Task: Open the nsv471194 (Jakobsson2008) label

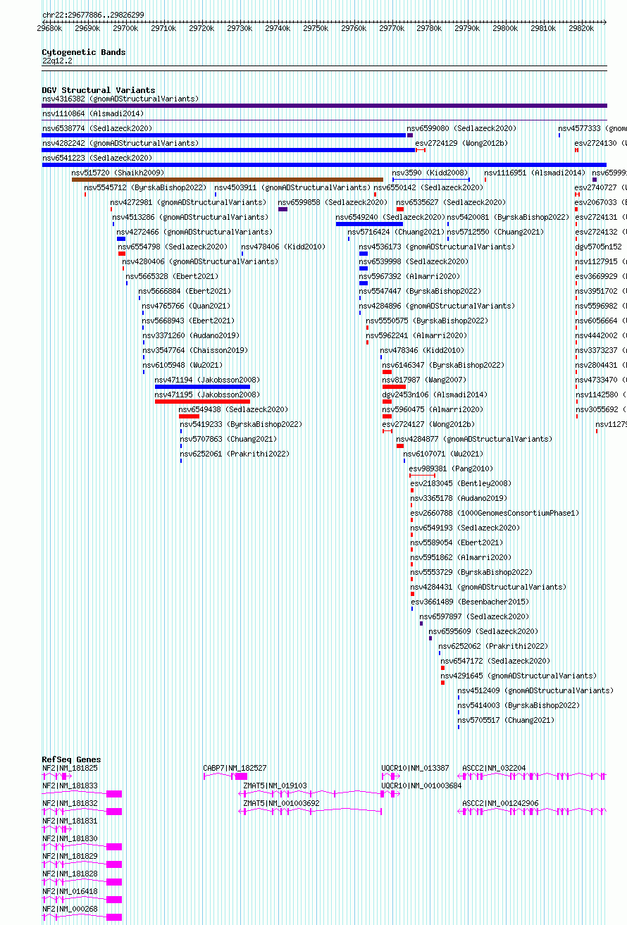Action: tap(207, 380)
